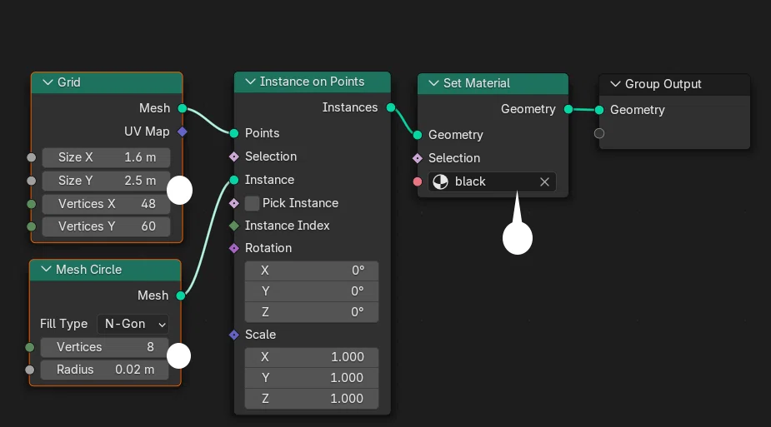Click the Size Y input socket
Screen dimensions: 771x427
(32, 181)
